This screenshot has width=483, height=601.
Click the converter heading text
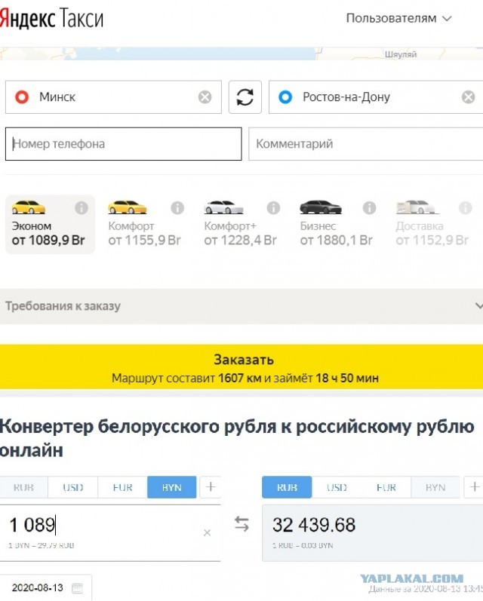coord(237,438)
